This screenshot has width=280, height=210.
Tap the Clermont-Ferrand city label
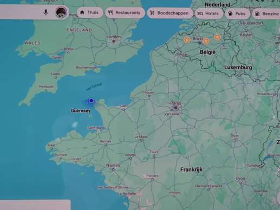208,186
